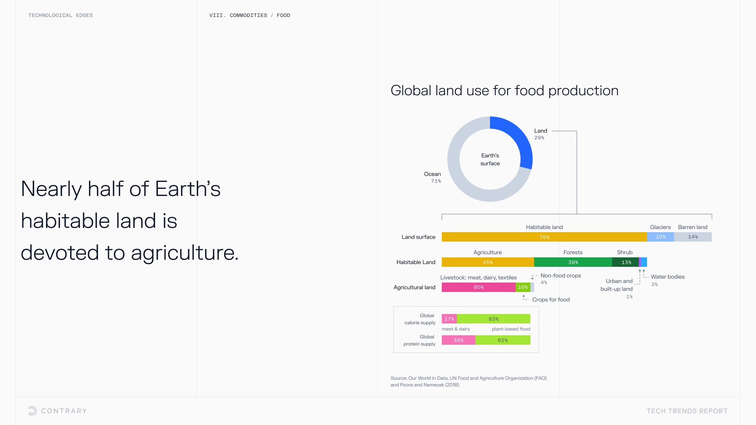Click the Source citation text below chart

(x=468, y=381)
